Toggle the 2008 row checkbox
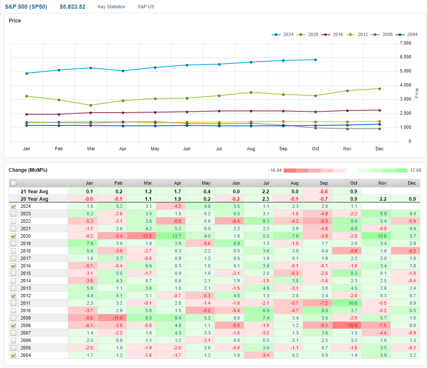Screen dimensions: 427x368 pos(13,326)
